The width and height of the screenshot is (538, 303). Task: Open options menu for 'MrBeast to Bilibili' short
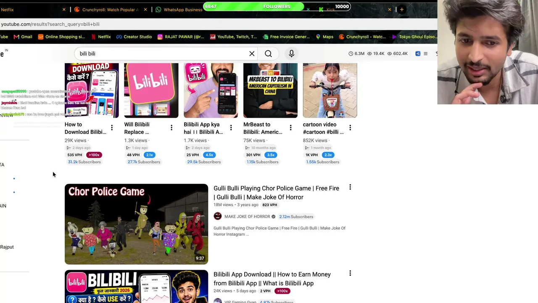coord(290,128)
